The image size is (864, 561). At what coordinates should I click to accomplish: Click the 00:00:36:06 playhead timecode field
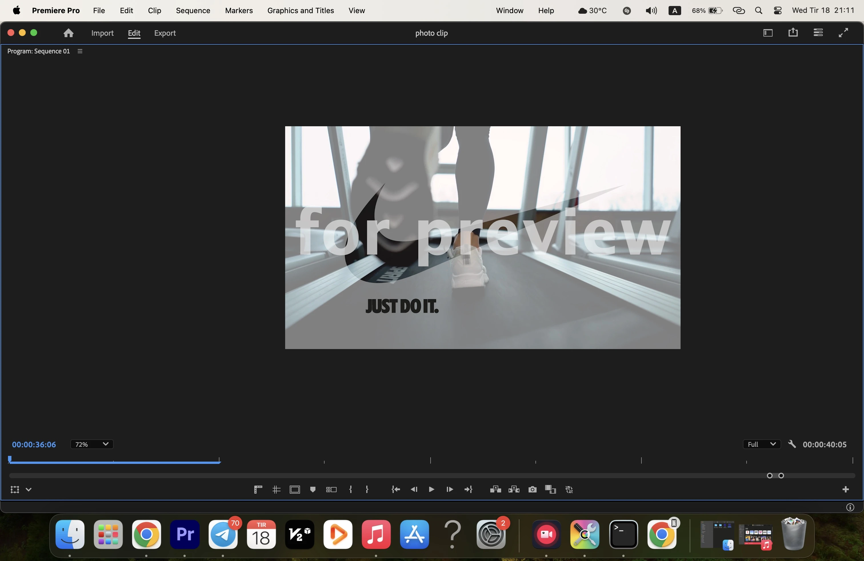(34, 444)
